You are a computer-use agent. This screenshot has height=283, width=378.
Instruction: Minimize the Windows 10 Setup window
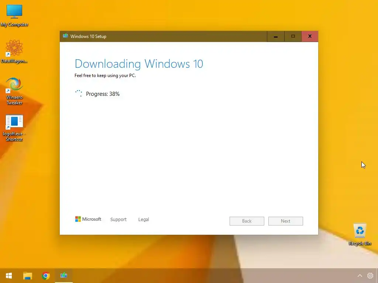[275, 36]
